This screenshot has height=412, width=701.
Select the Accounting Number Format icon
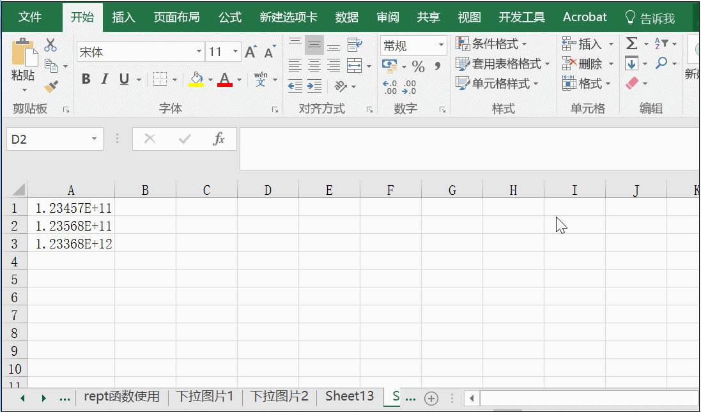pyautogui.click(x=389, y=65)
